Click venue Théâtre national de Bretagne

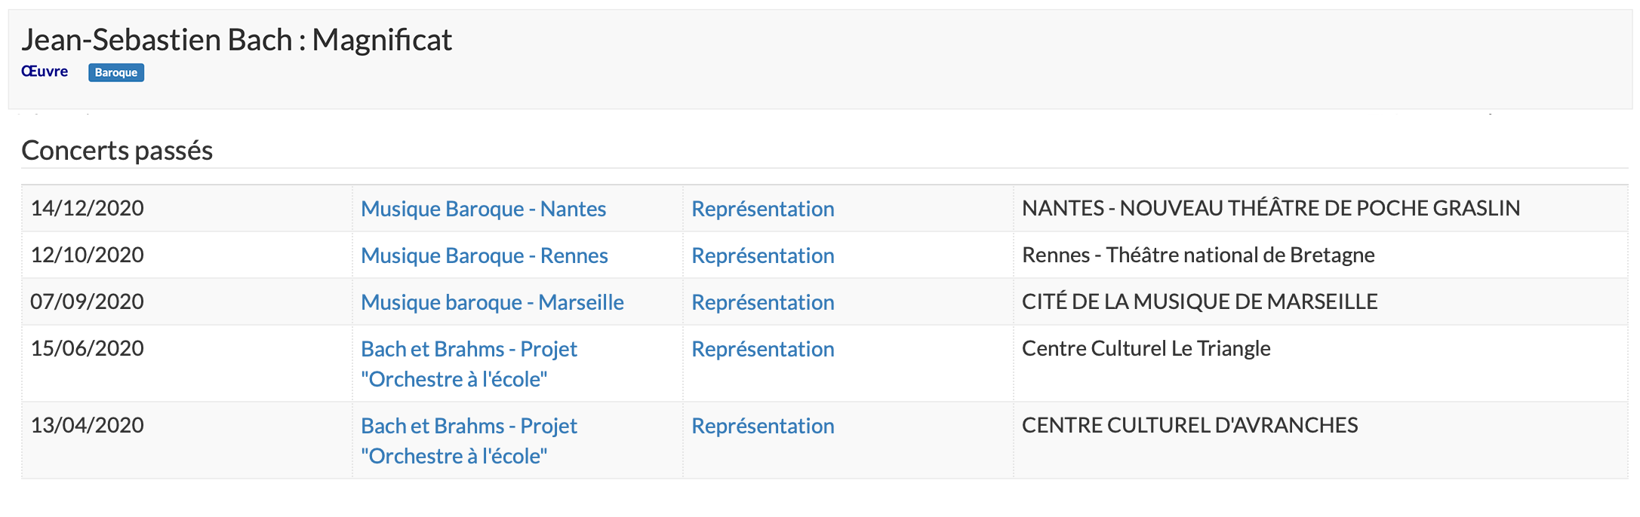[x=1198, y=255]
